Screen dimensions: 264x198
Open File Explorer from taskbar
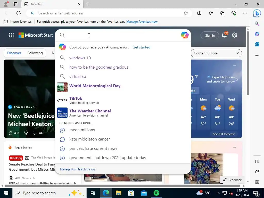(x=119, y=193)
